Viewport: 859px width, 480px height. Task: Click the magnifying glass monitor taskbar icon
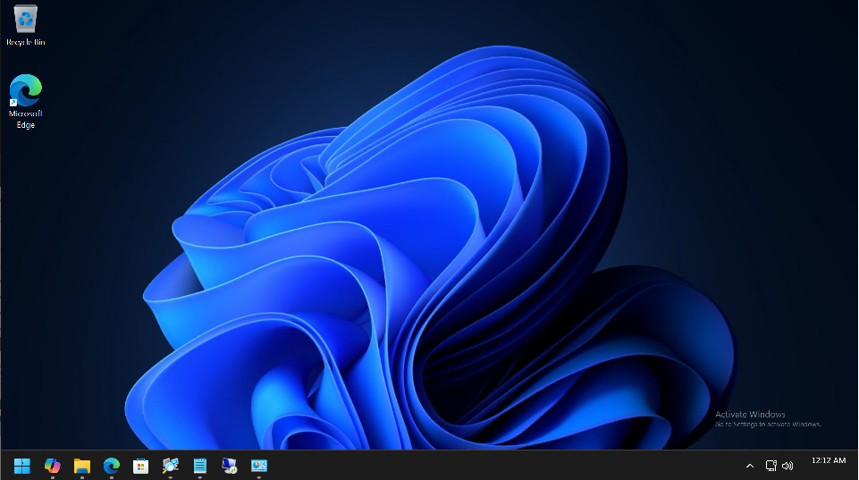[170, 466]
